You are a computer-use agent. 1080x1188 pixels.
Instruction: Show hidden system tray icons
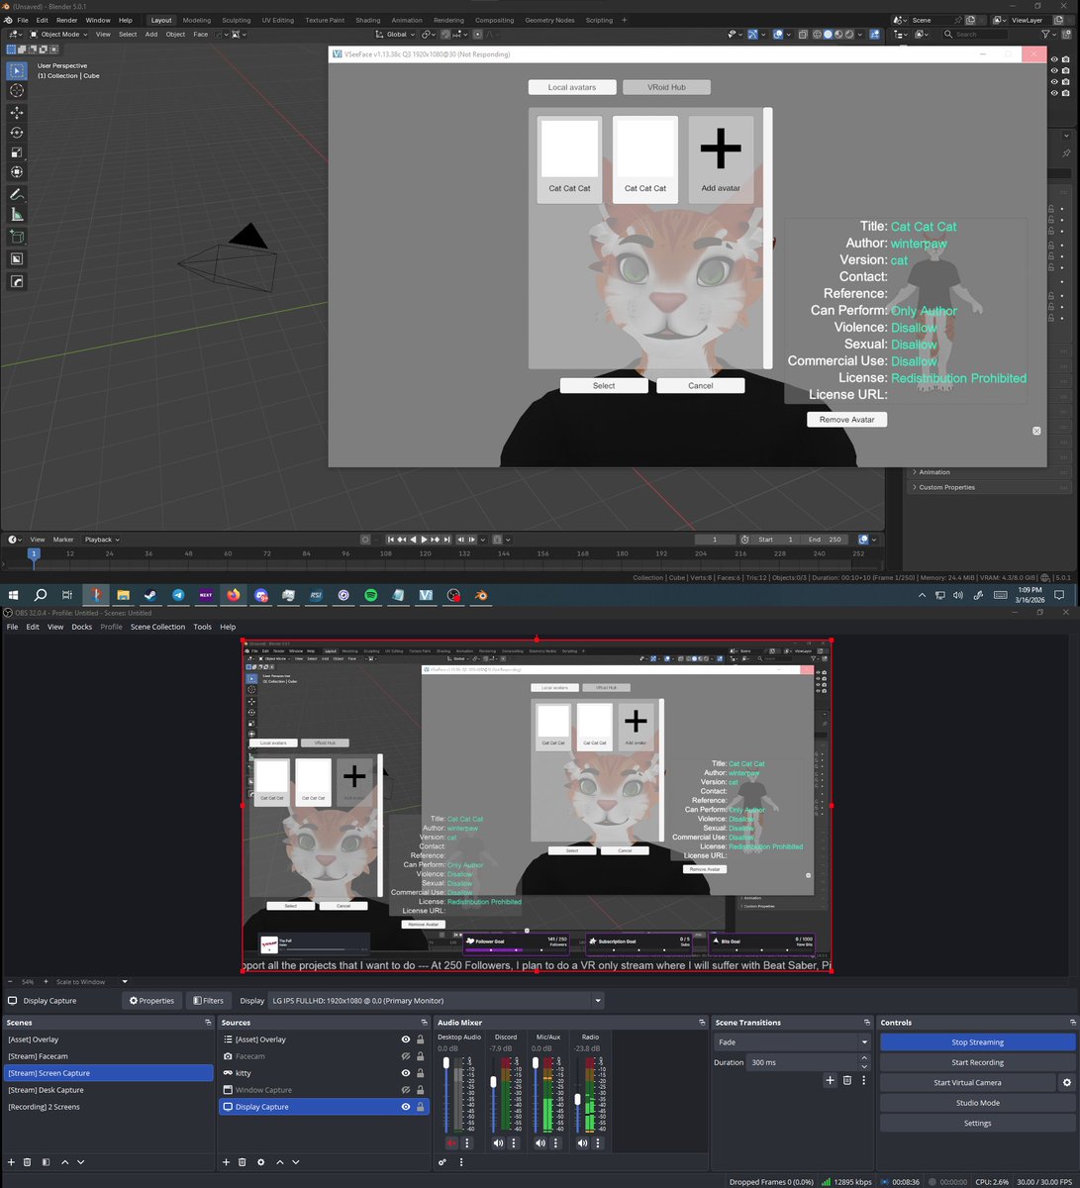[922, 595]
